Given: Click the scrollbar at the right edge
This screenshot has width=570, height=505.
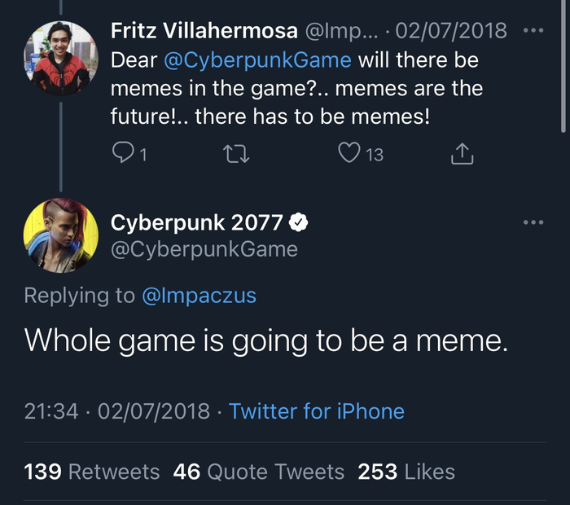Looking at the screenshot, I should click(563, 65).
